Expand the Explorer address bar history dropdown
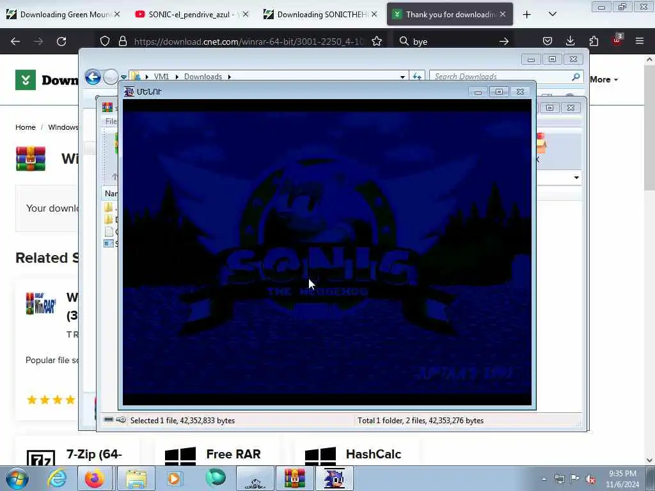This screenshot has width=655, height=491. tap(402, 77)
